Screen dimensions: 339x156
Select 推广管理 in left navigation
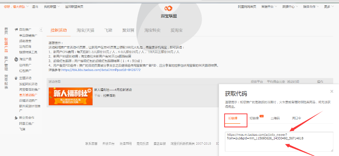(x=6, y=63)
